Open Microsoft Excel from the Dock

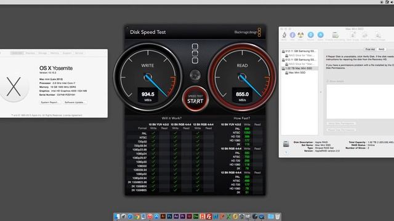coord(228,217)
